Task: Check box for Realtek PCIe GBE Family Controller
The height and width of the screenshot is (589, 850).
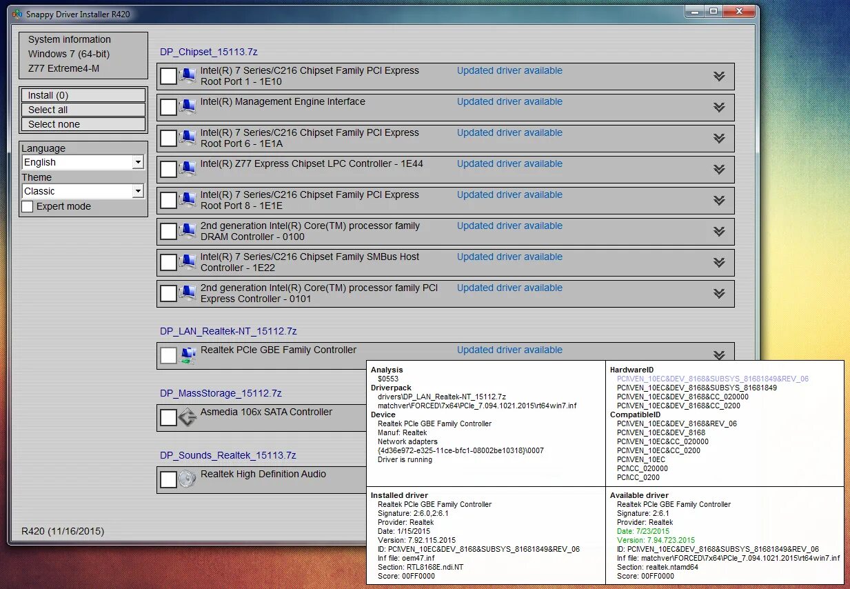Action: (x=168, y=355)
